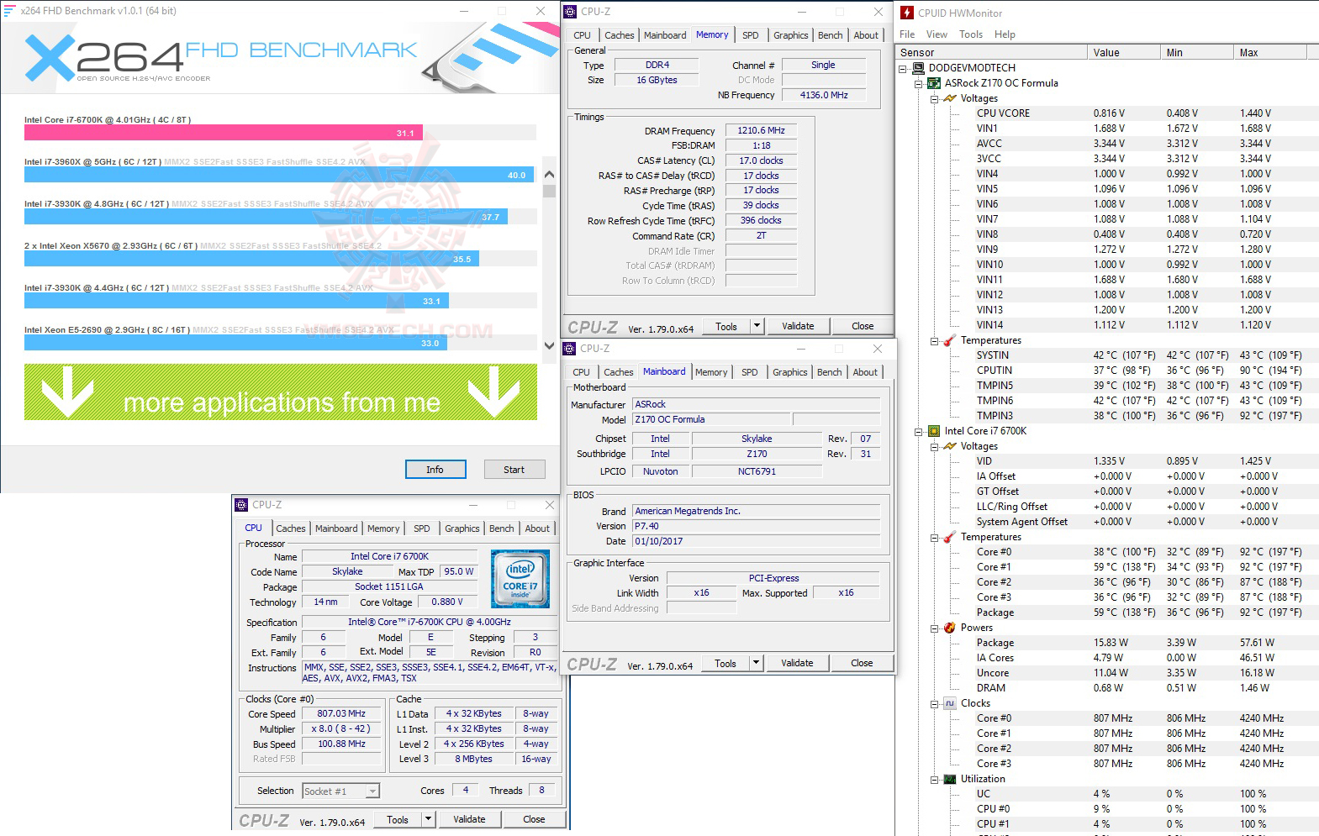Switch to SPD tab in CPU-Z Memory window

[751, 35]
